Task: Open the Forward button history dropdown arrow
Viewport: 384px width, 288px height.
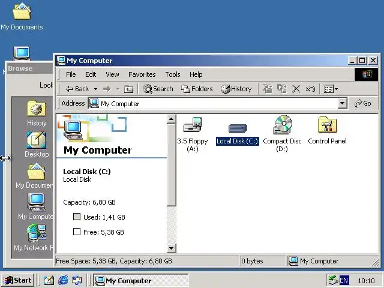Action: [118, 89]
